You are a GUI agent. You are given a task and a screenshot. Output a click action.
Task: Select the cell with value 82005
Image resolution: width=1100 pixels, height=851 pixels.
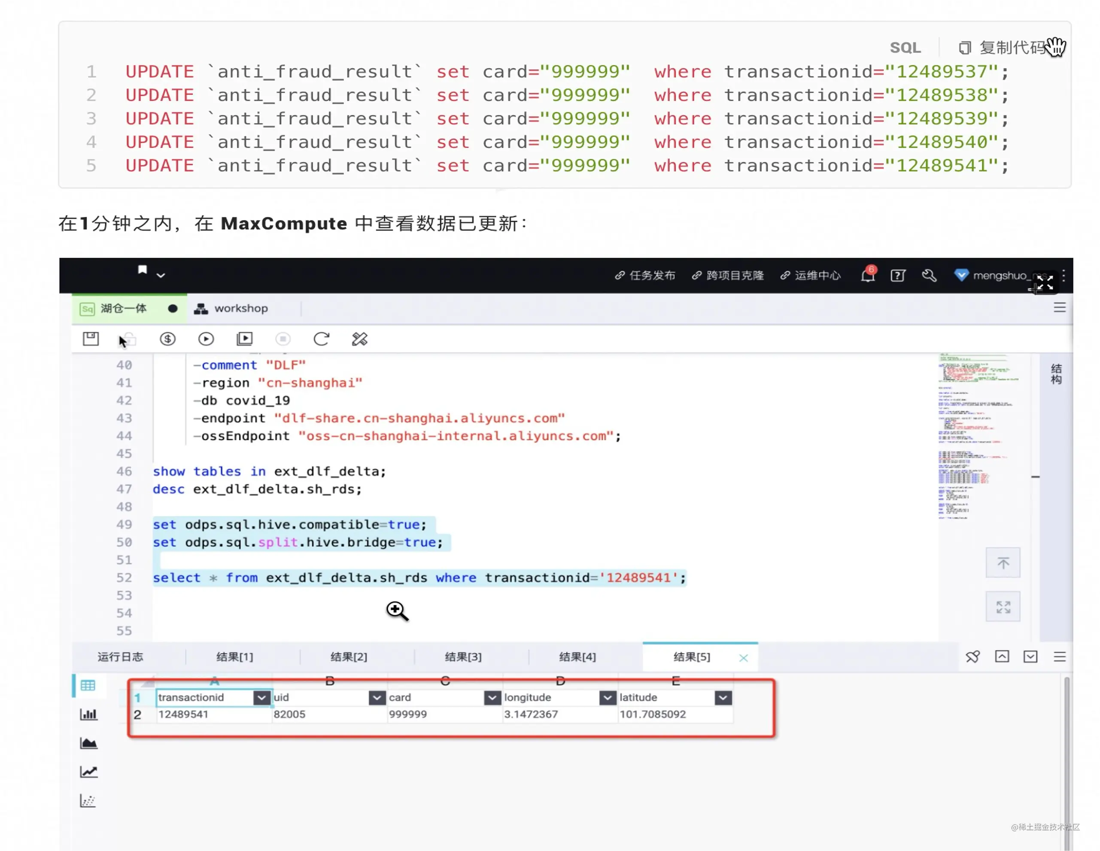point(329,715)
